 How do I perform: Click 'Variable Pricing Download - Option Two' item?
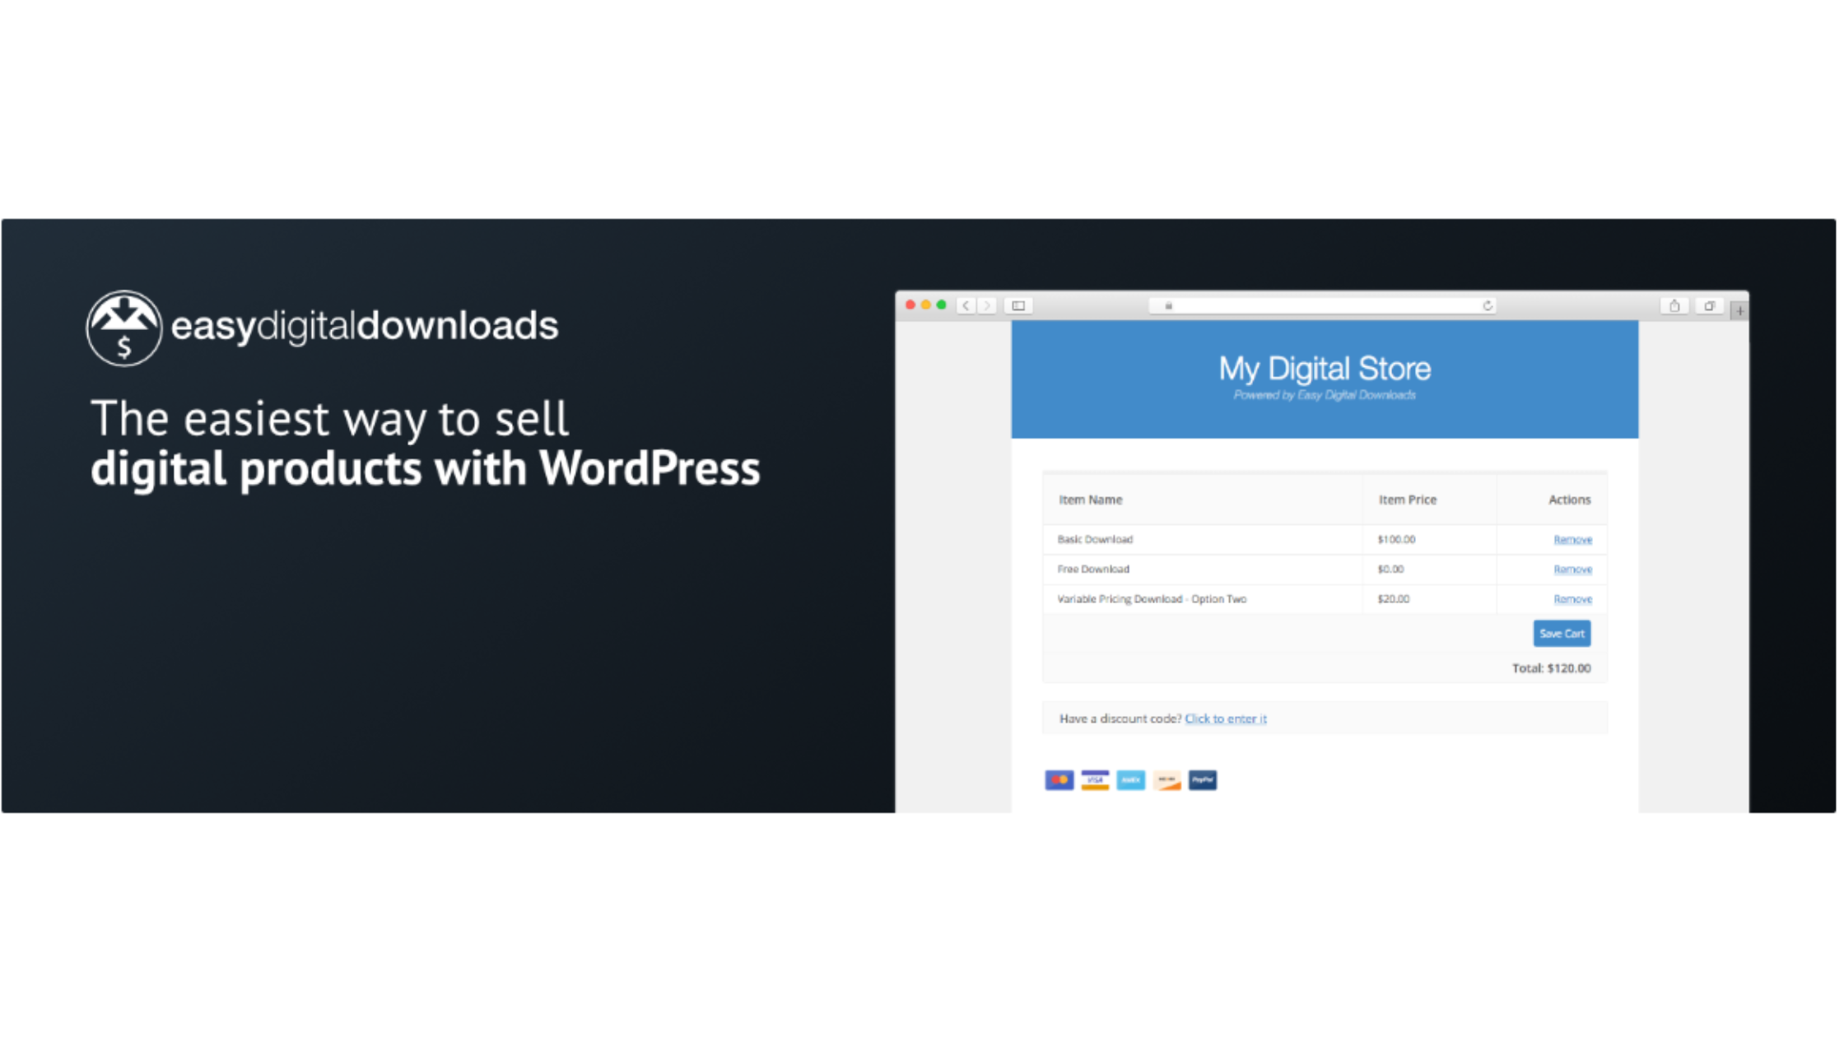[x=1152, y=599]
